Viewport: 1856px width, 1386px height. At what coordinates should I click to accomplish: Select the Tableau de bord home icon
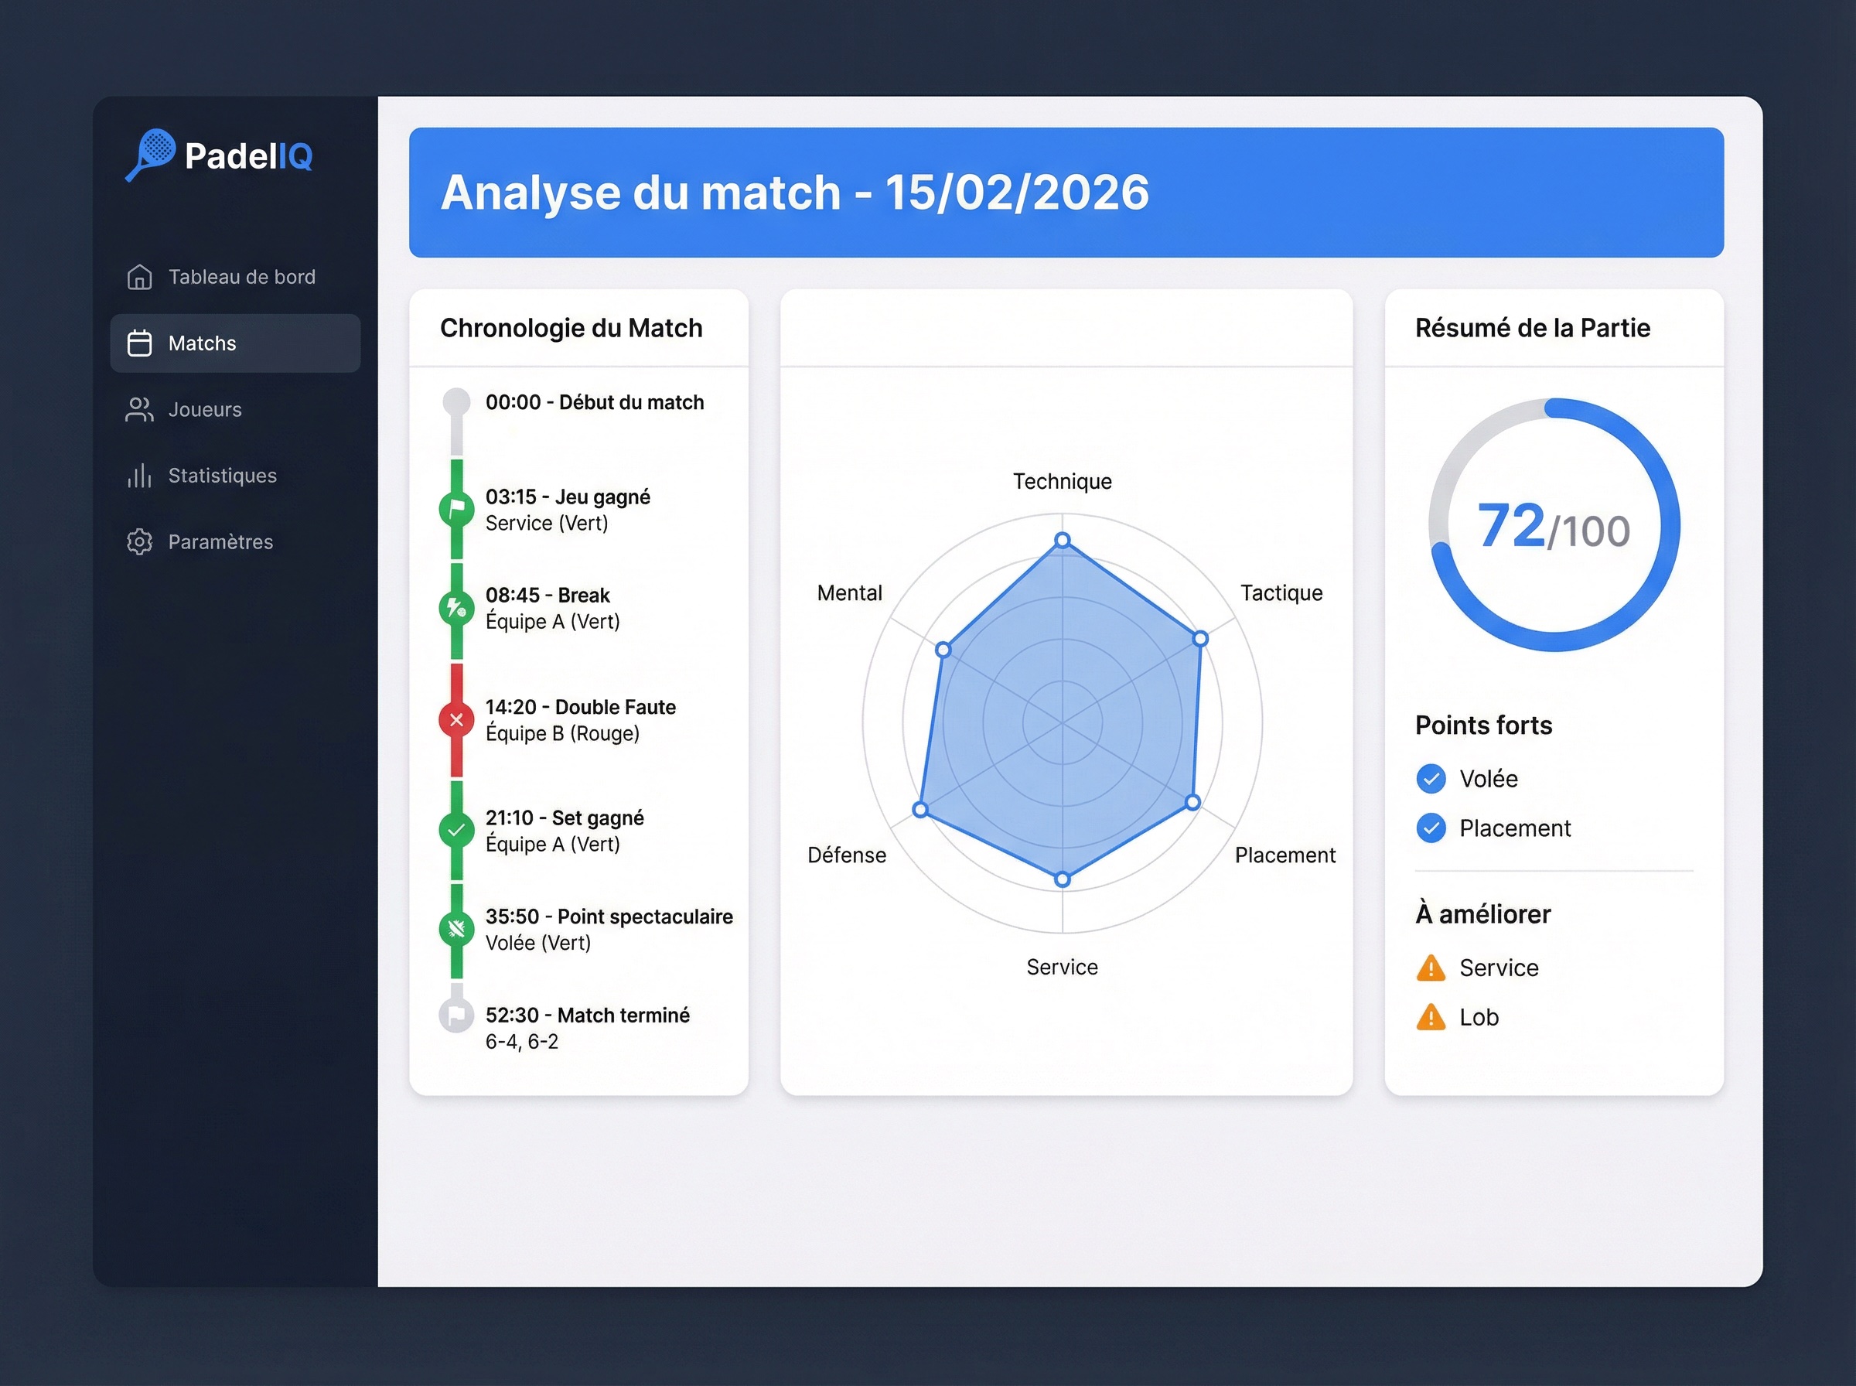tap(138, 277)
